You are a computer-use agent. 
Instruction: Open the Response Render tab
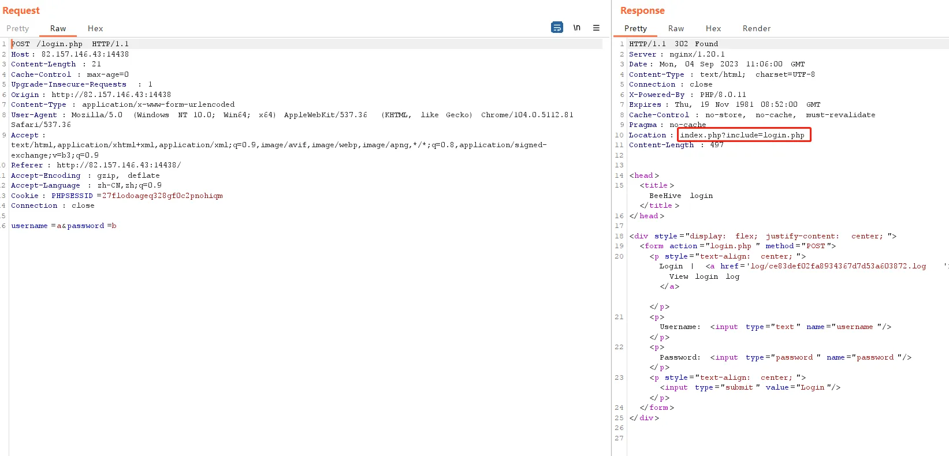[757, 28]
